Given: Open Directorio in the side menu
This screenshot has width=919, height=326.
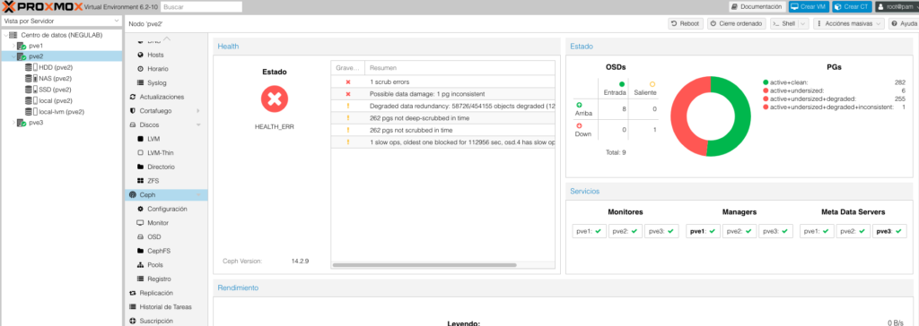Looking at the screenshot, I should (161, 167).
